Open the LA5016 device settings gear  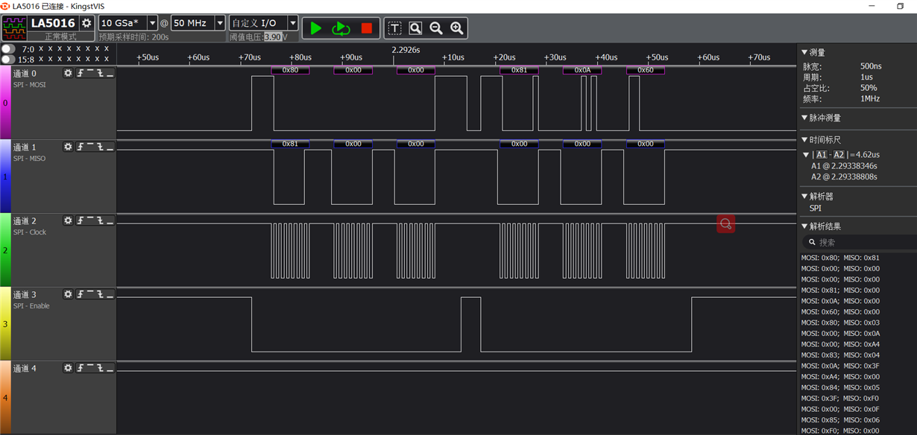(x=87, y=23)
